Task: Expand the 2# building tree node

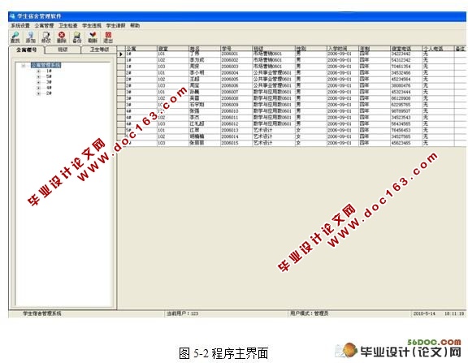Action: 38,93
